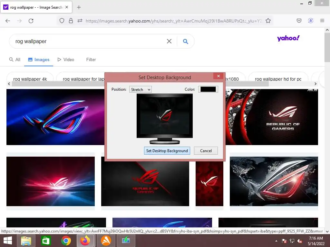Go back using the browser back arrow
This screenshot has height=247, width=330.
[x=8, y=21]
